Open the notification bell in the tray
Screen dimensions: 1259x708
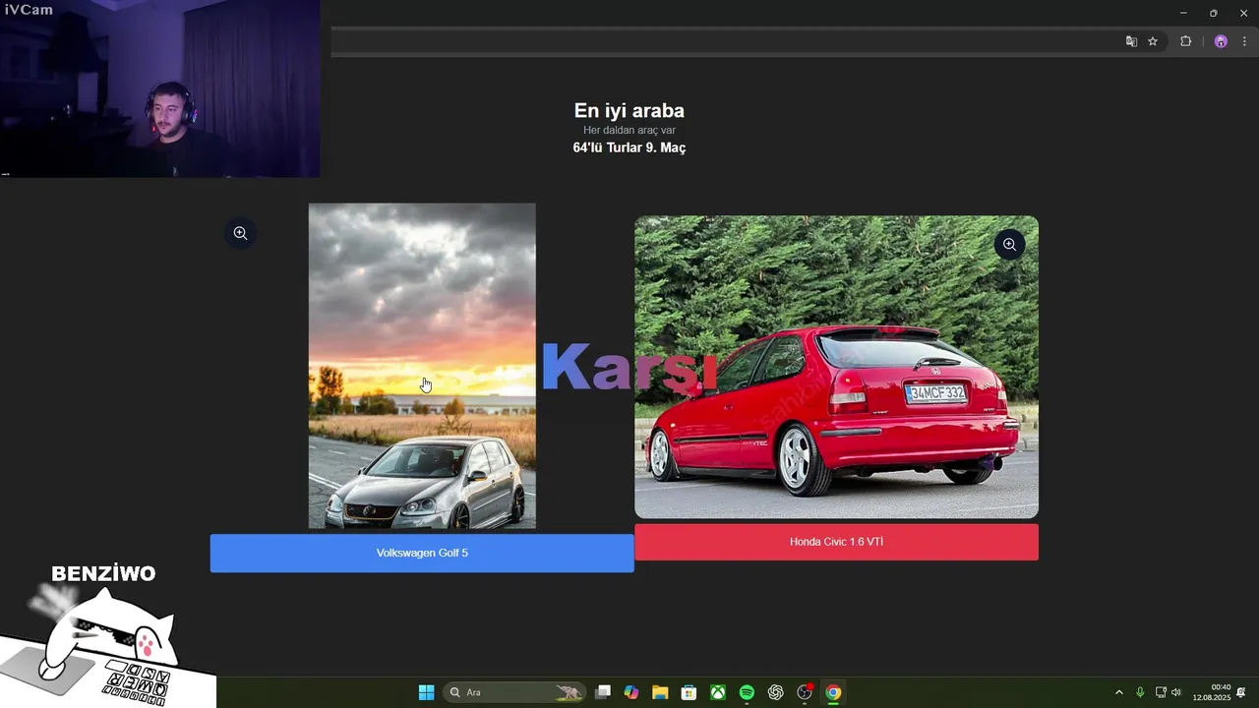pyautogui.click(x=1241, y=692)
